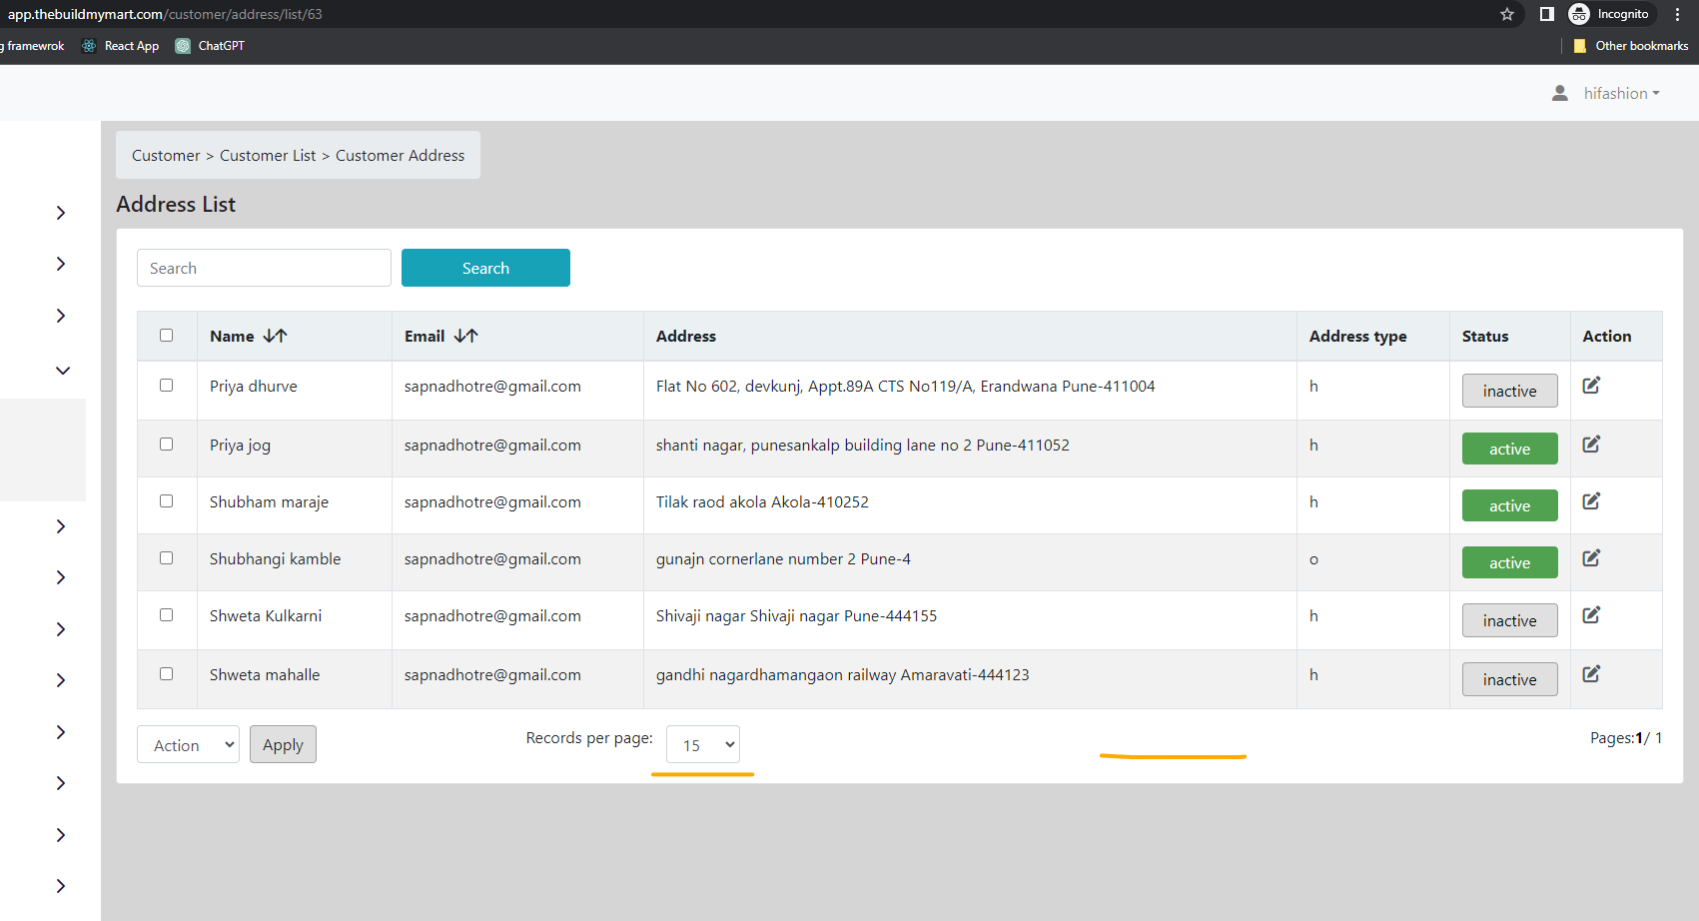Click the Address type column header

1357,337
